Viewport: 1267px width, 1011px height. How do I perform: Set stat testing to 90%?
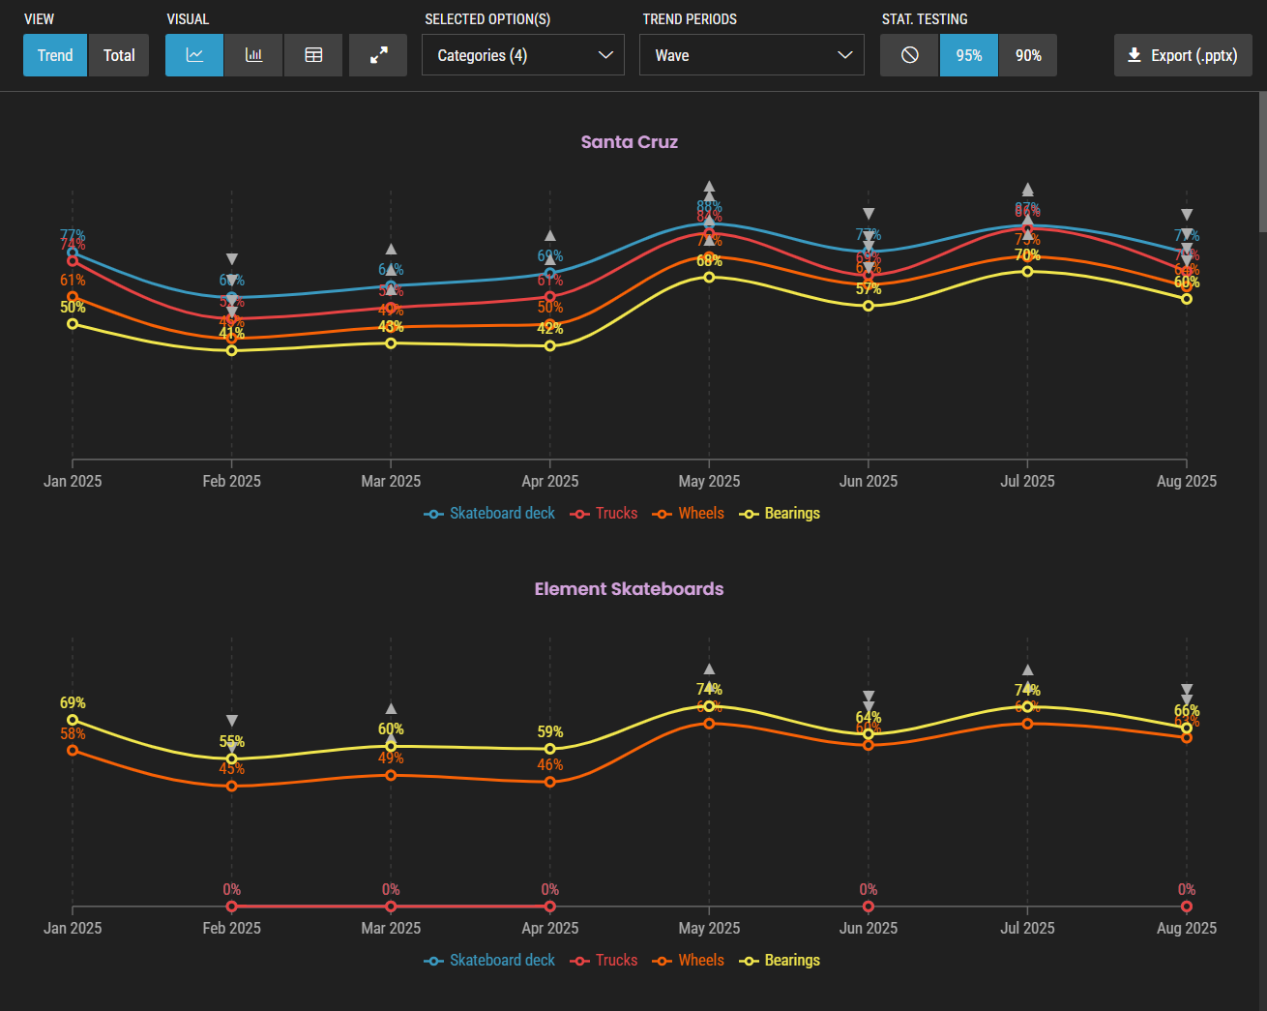(x=1028, y=55)
